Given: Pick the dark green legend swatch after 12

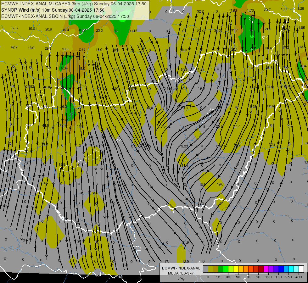Looking at the screenshot, I should tap(221, 269).
